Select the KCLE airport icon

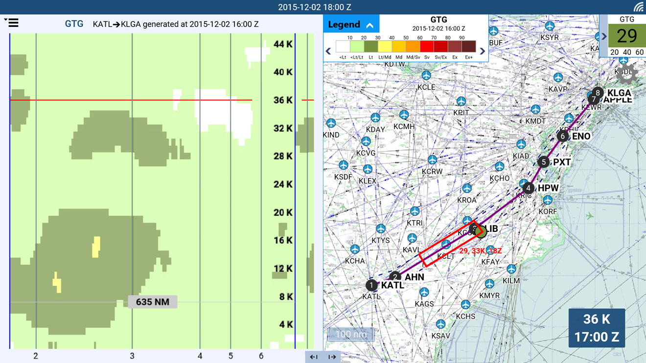coord(426,74)
